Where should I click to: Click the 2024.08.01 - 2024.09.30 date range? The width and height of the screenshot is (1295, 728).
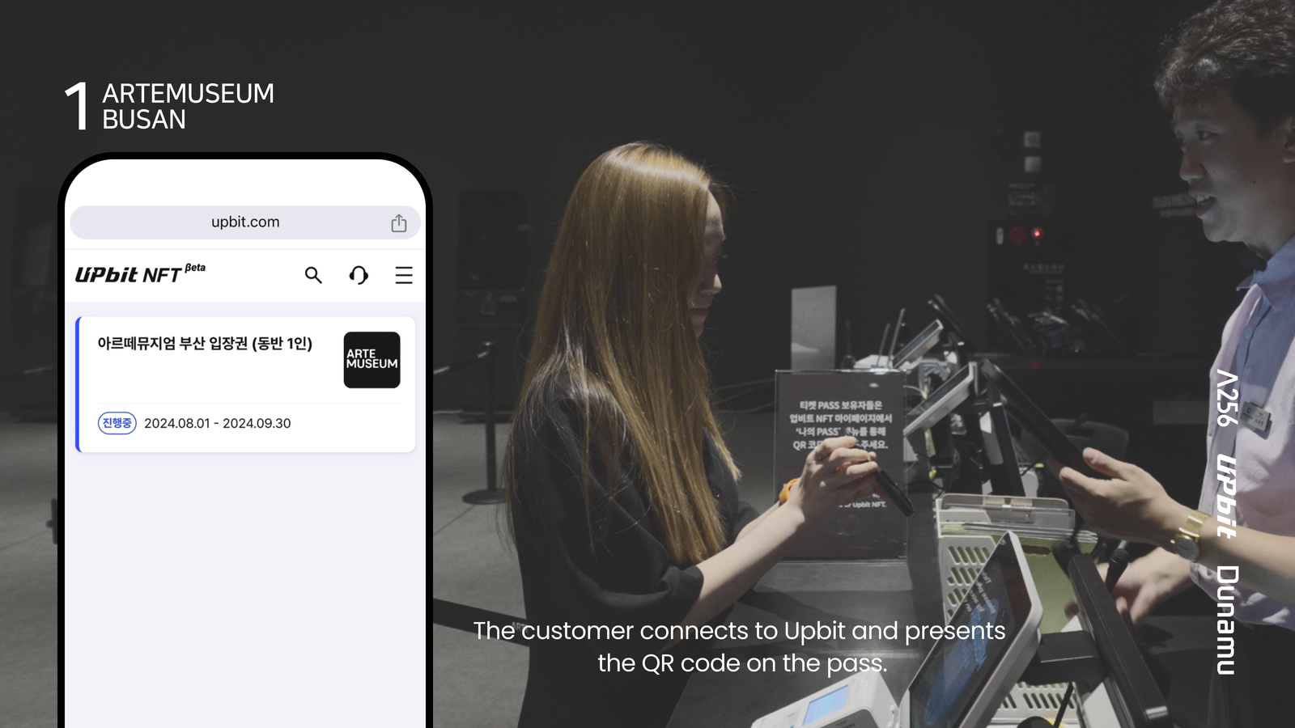point(217,423)
